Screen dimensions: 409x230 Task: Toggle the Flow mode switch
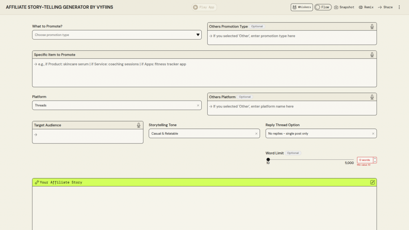point(323,7)
